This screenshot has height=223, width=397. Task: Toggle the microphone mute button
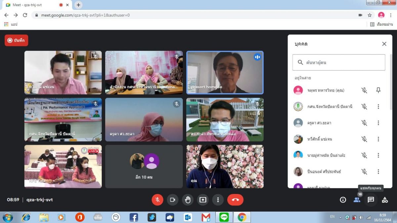coord(157,200)
